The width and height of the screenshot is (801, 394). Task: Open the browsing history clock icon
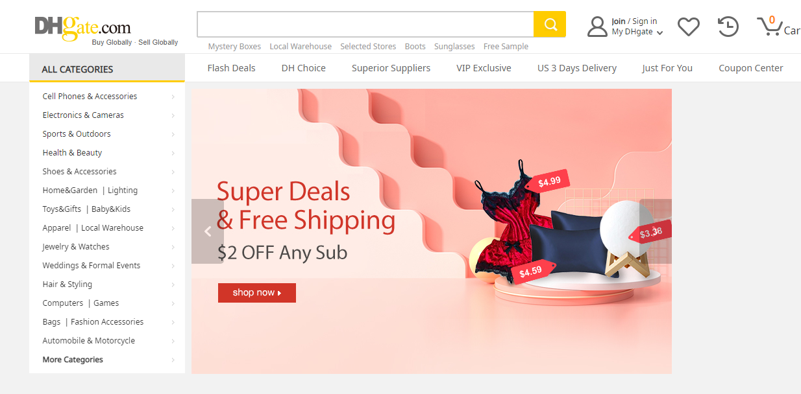[728, 27]
